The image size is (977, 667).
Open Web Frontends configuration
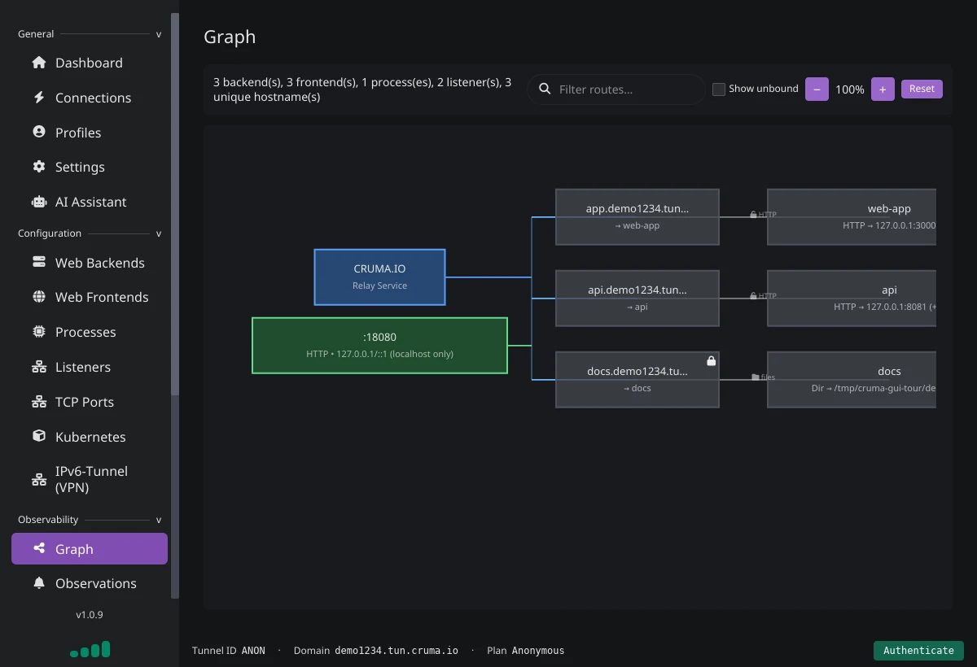pyautogui.click(x=90, y=297)
